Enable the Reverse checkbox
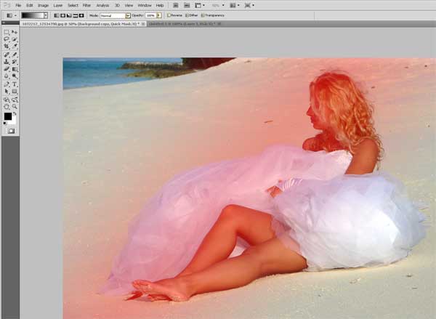This screenshot has height=319, width=436. click(x=169, y=15)
